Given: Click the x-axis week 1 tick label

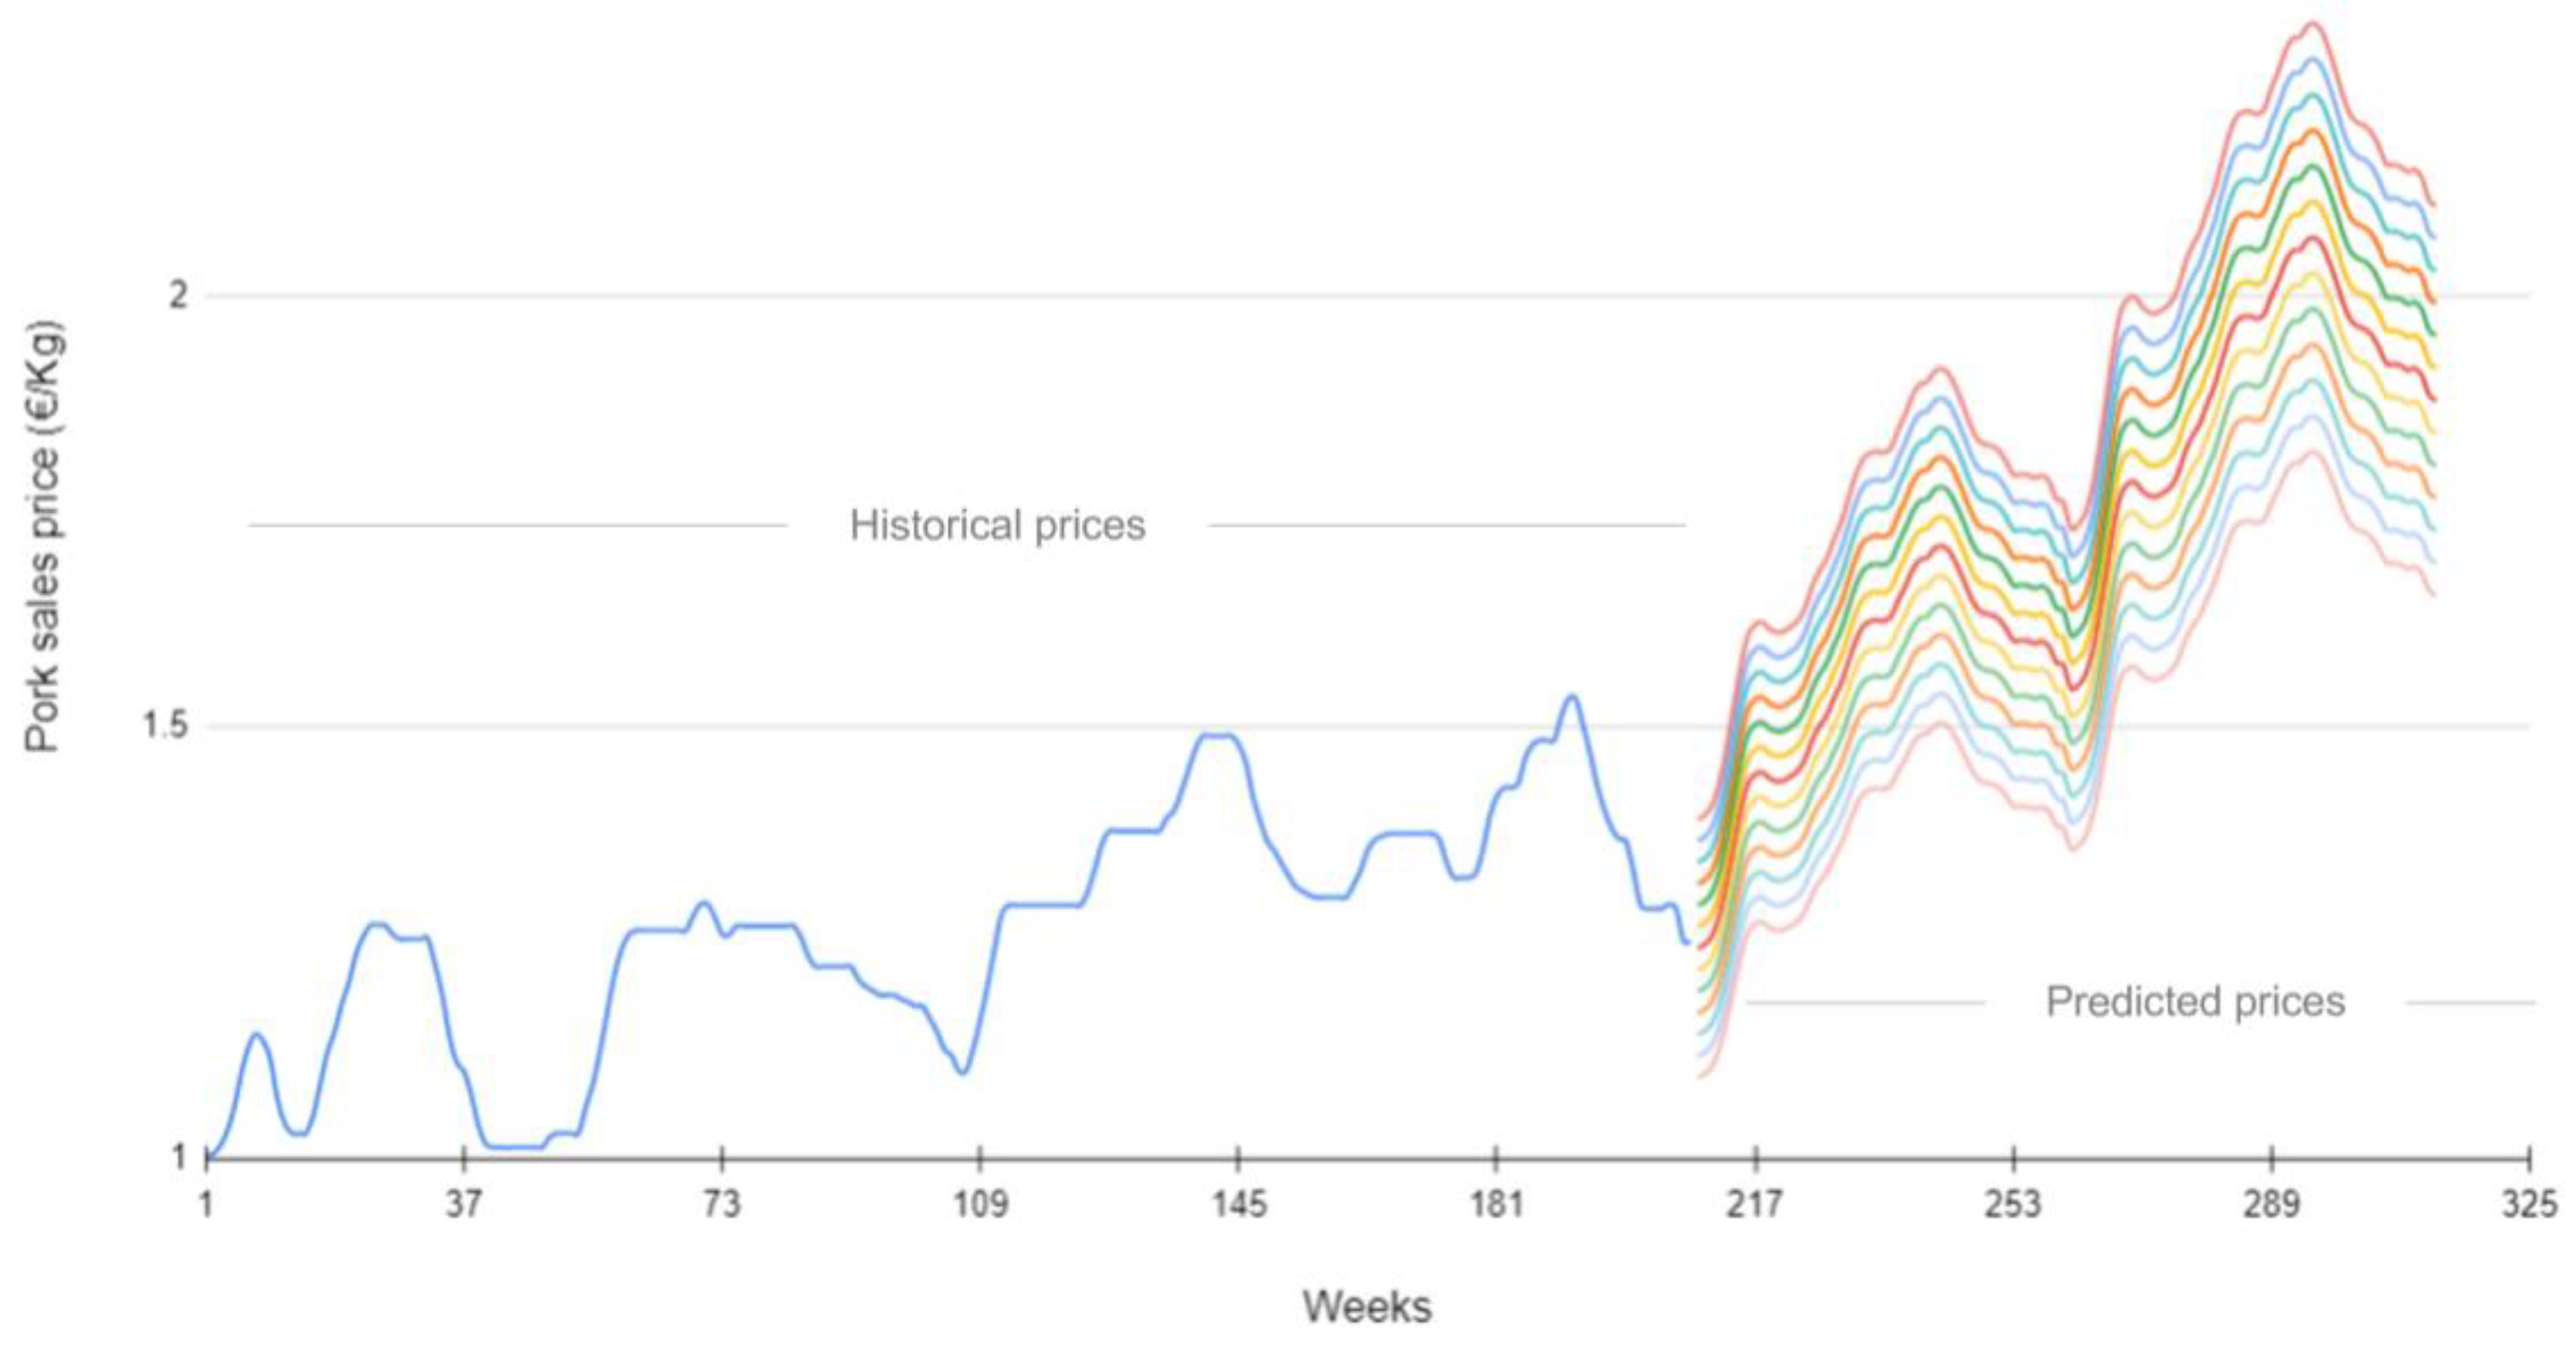Looking at the screenshot, I should [x=206, y=1204].
